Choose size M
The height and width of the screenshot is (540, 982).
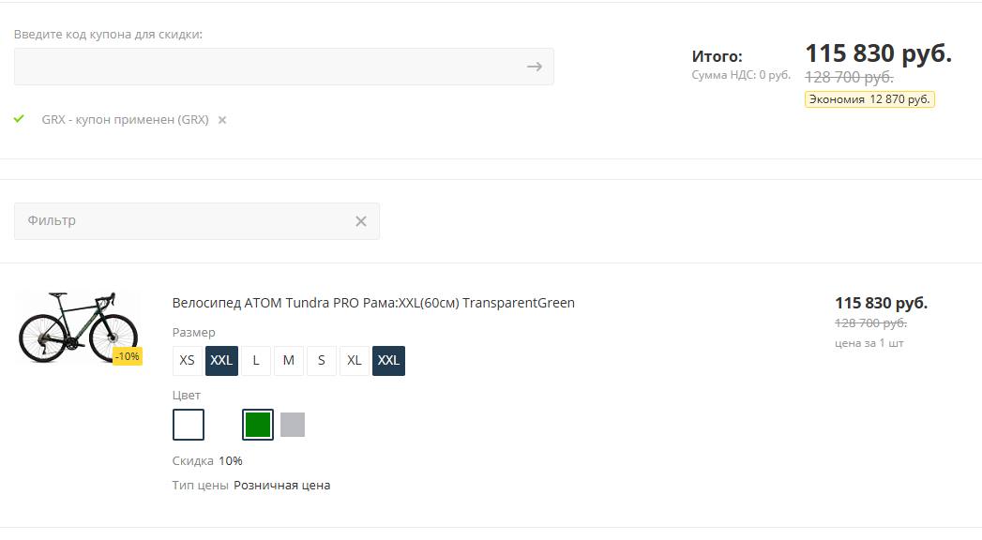289,360
